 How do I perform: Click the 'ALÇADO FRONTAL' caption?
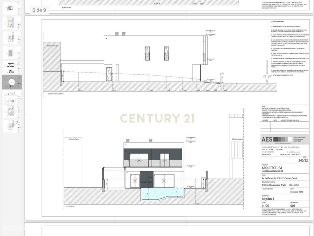(x=67, y=8)
